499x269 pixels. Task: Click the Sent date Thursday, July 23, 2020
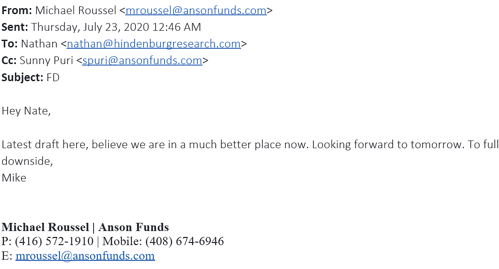click(90, 27)
